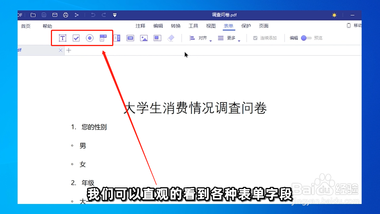Image resolution: width=380 pixels, height=214 pixels.
Task: Select the Eraser tool in form toolbar
Action: click(x=171, y=38)
